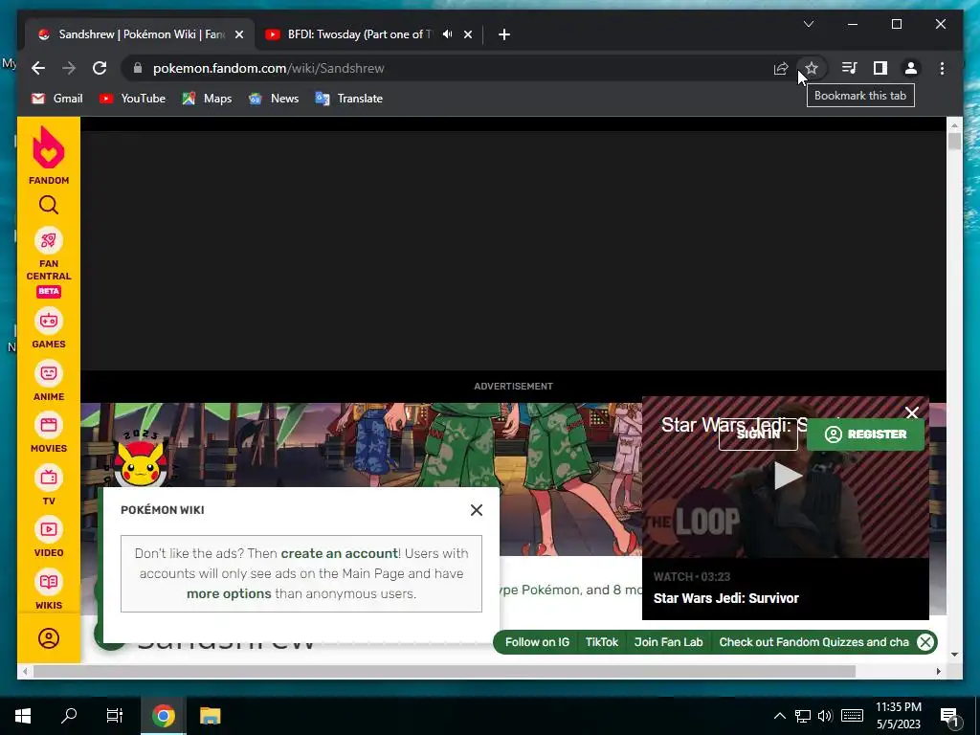Open Chrome three-dot menu
The image size is (980, 735).
pos(942,68)
